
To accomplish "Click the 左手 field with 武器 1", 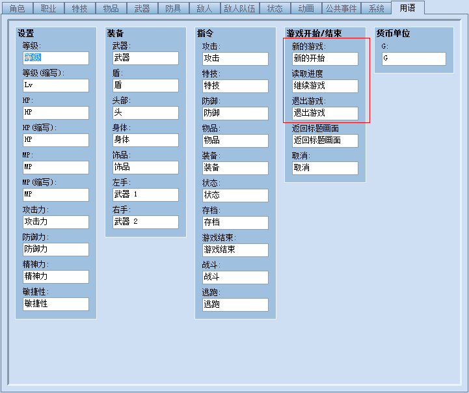I will (x=146, y=195).
